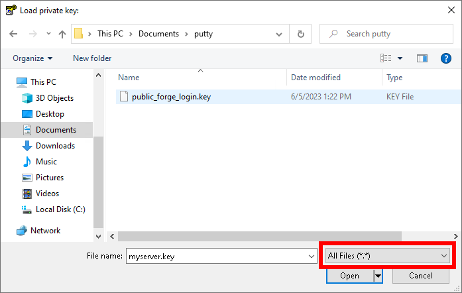Screen dimensions: 462x293
Task: Toggle the preview pane icon
Action: [x=422, y=58]
